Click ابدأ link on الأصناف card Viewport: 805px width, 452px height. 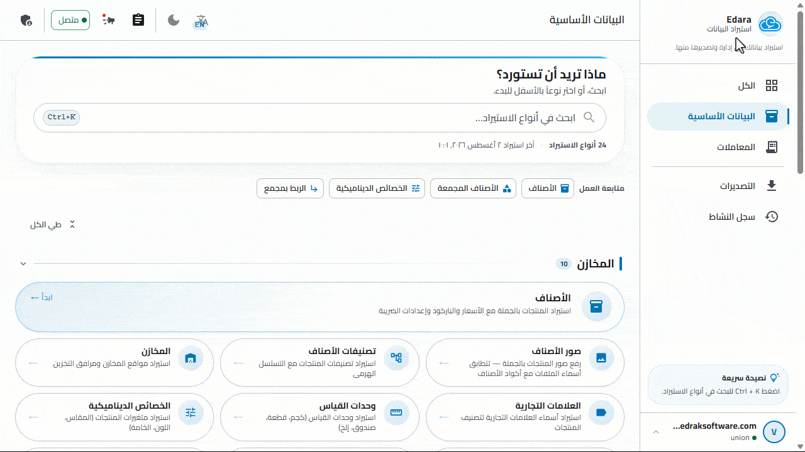pyautogui.click(x=42, y=298)
